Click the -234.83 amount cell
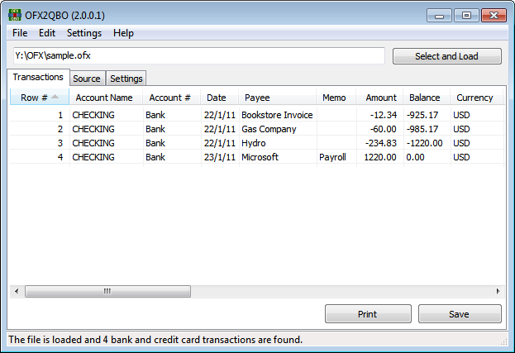Image resolution: width=515 pixels, height=353 pixels. (x=379, y=143)
